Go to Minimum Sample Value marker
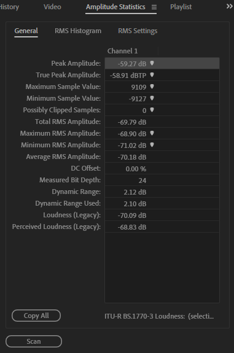 pyautogui.click(x=152, y=98)
